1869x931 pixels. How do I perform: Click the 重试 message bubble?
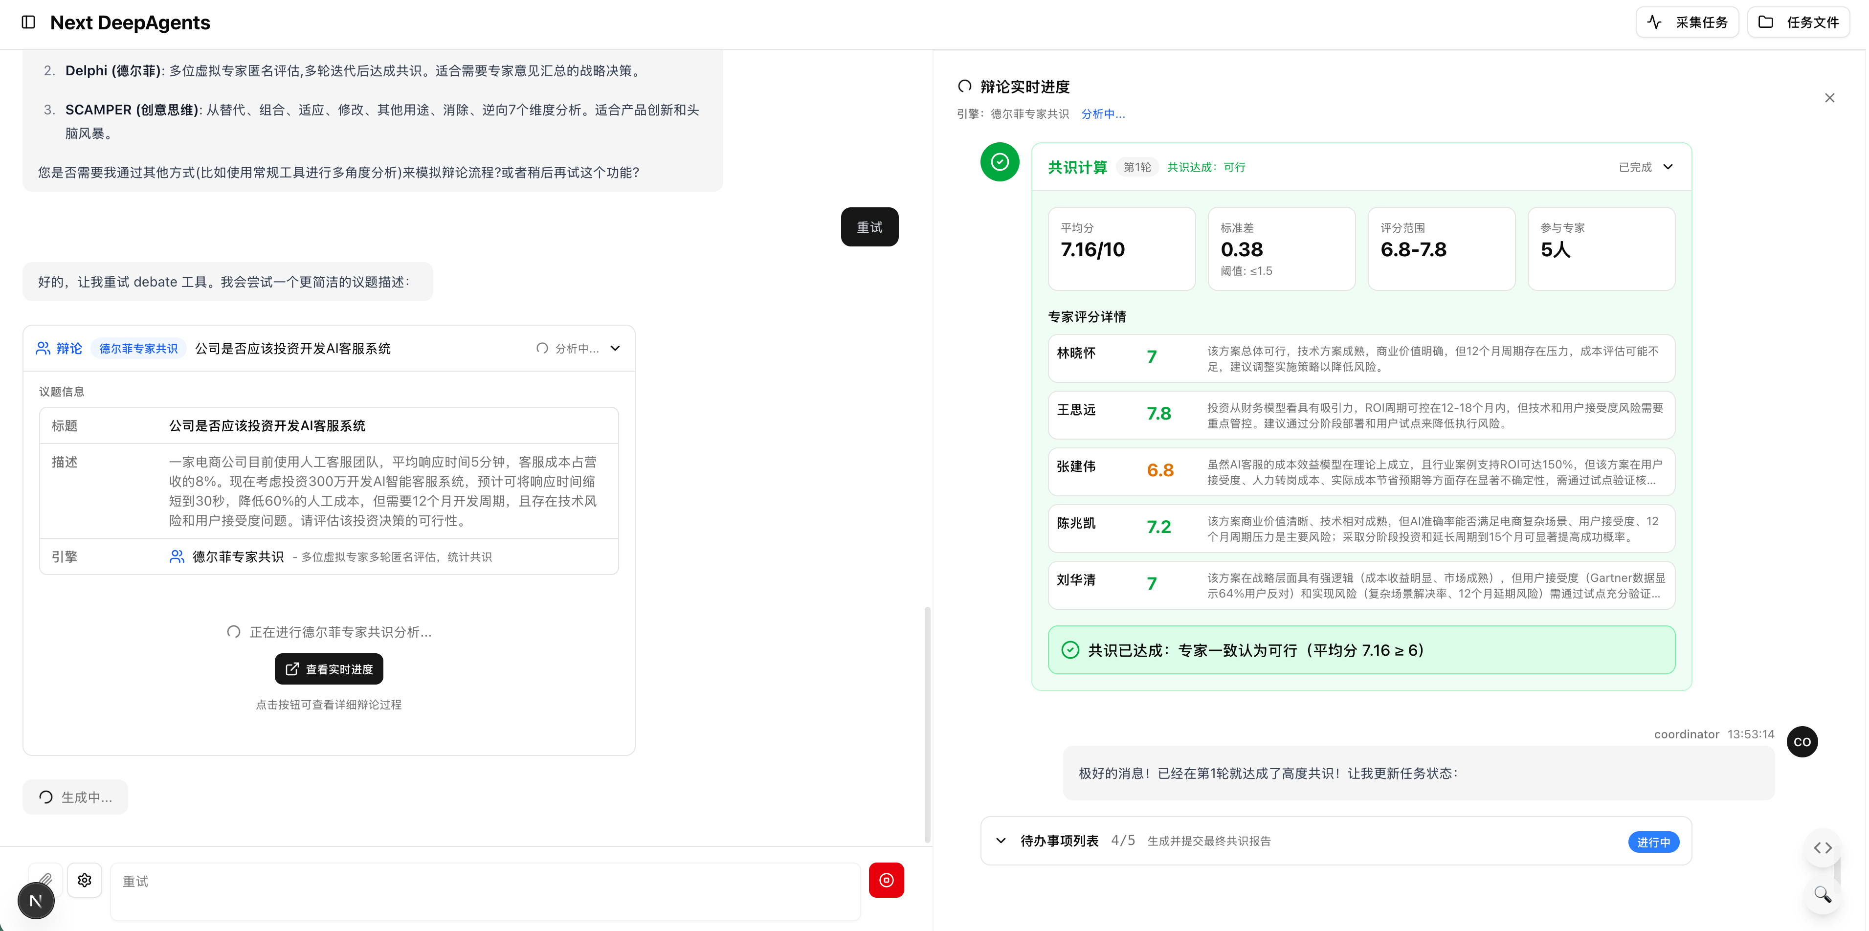[868, 227]
